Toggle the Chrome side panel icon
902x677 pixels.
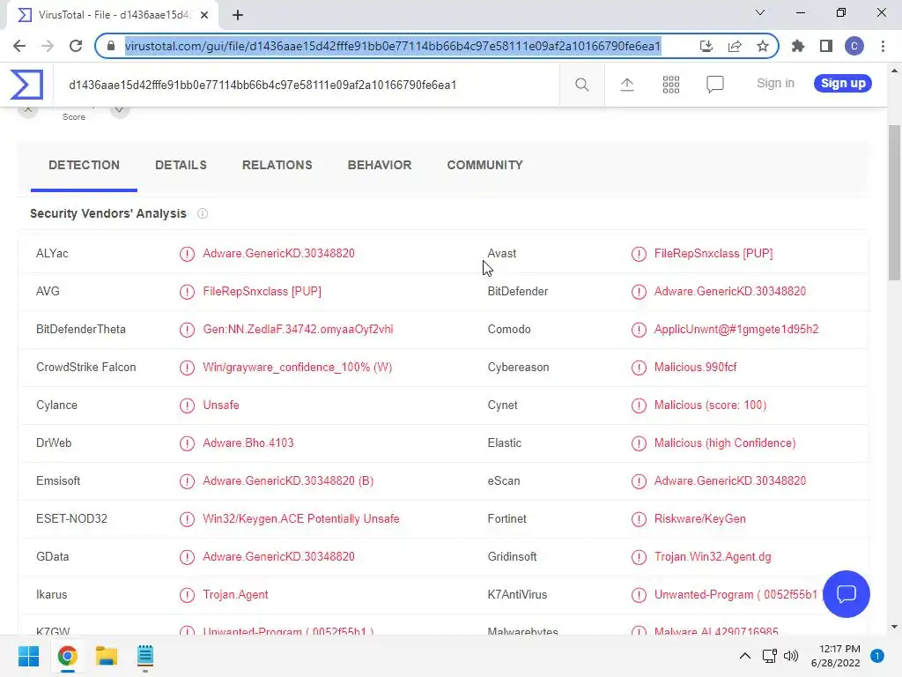pyautogui.click(x=826, y=46)
